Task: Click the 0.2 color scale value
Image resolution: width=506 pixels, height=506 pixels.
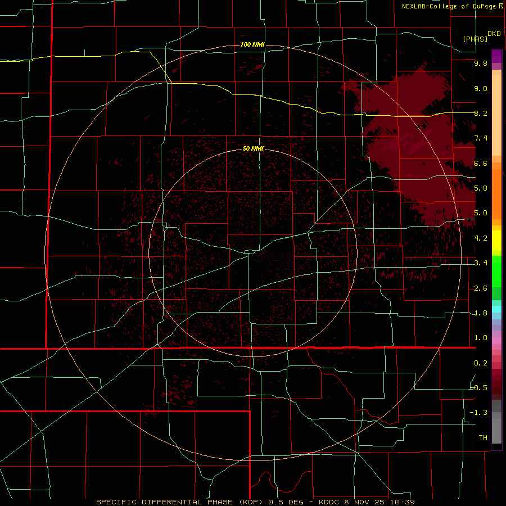Action: (x=481, y=363)
